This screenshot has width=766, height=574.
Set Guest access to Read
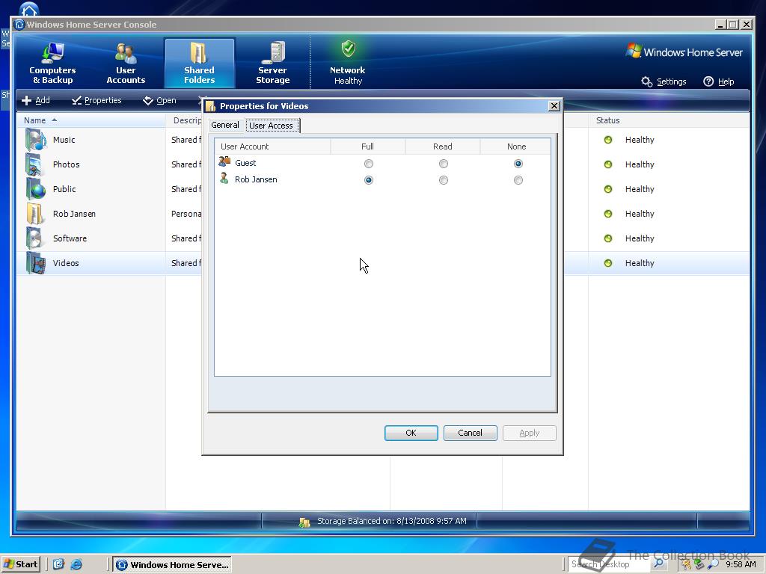(443, 164)
